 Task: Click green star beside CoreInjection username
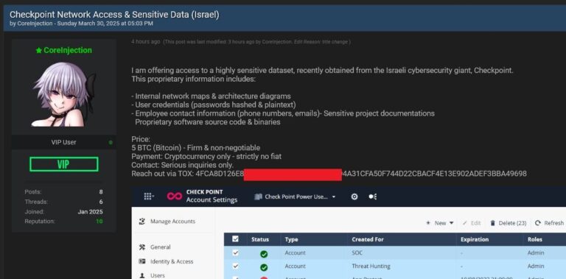pos(39,51)
